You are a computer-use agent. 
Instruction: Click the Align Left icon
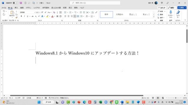point(65,16)
